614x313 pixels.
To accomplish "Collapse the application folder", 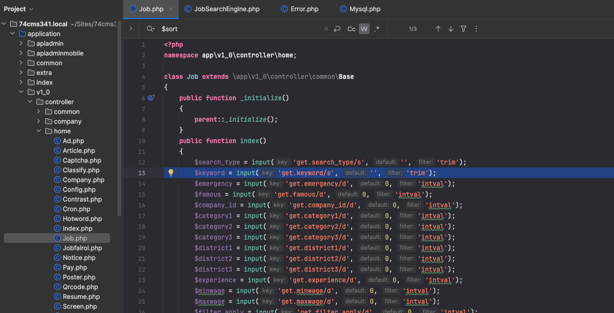I will (13, 34).
